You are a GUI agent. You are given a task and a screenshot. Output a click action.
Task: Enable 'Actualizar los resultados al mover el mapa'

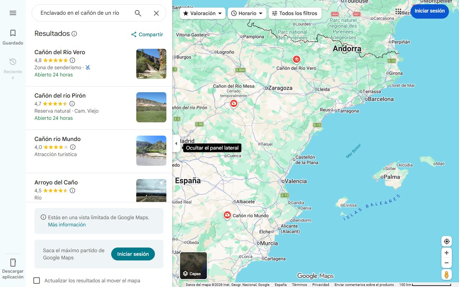point(37,280)
